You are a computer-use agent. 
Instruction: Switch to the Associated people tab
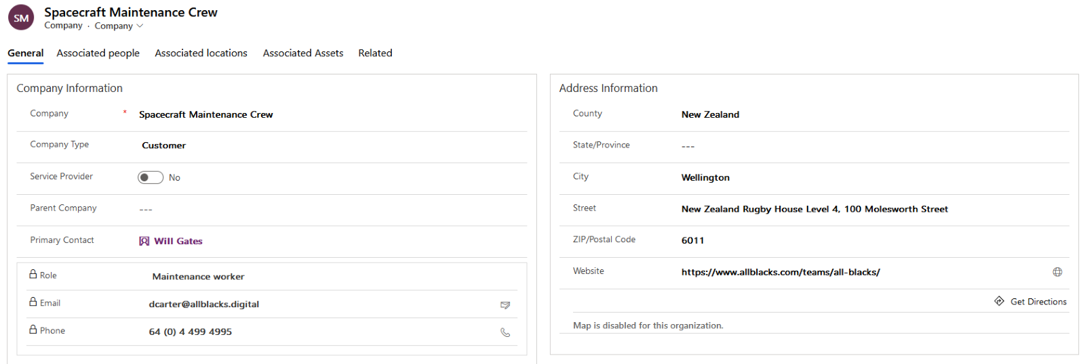pos(98,53)
